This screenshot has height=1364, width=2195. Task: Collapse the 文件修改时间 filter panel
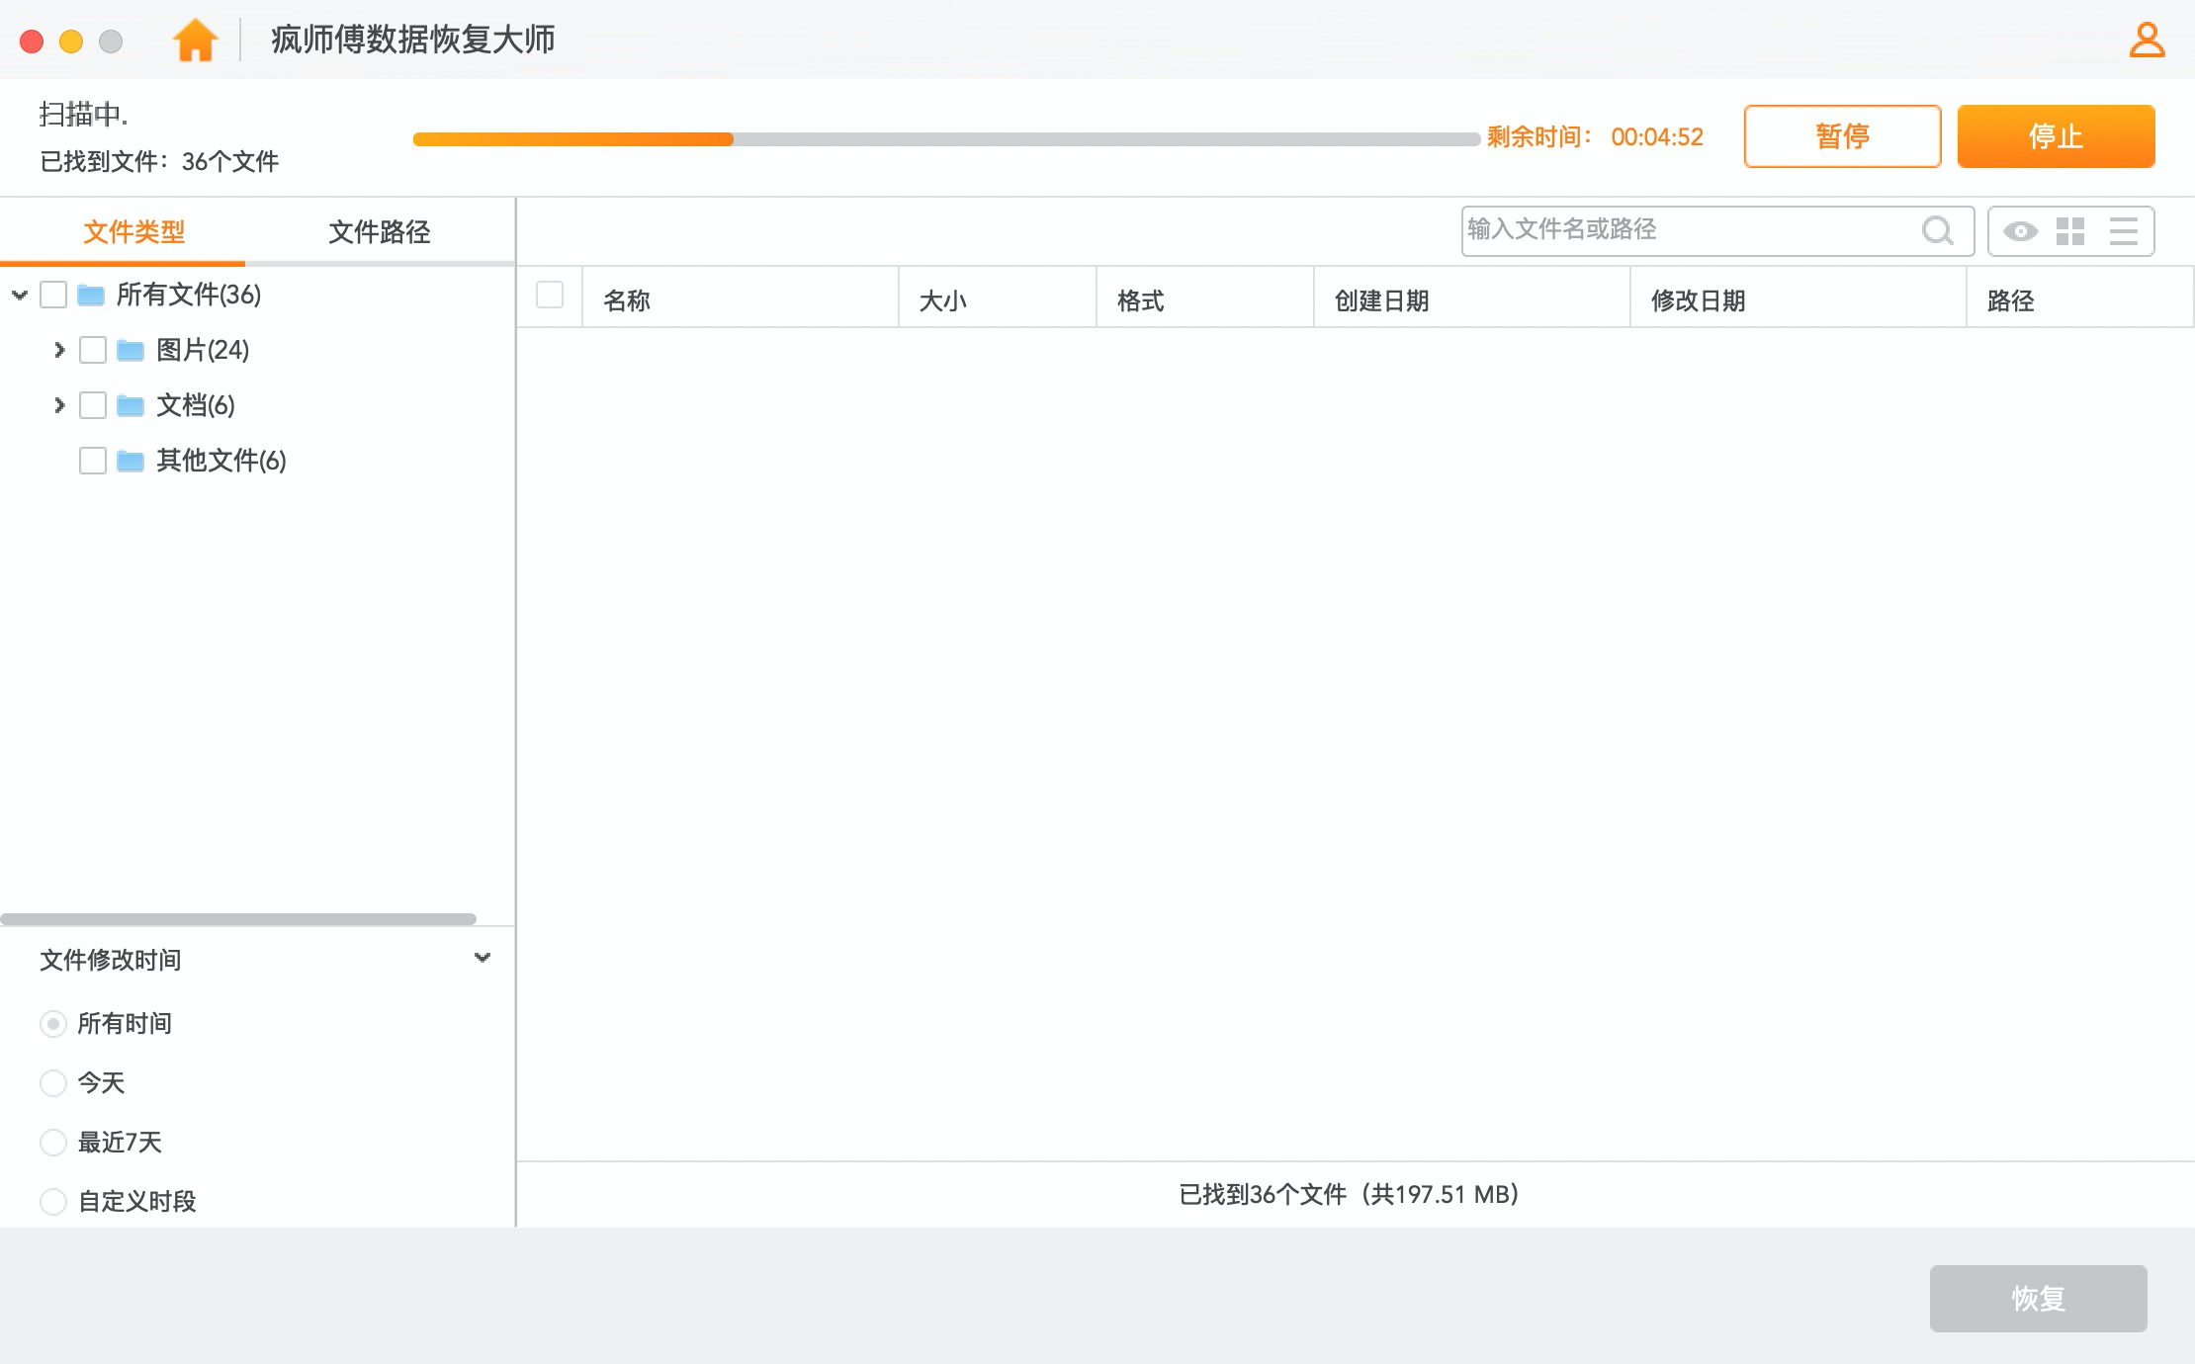point(483,957)
